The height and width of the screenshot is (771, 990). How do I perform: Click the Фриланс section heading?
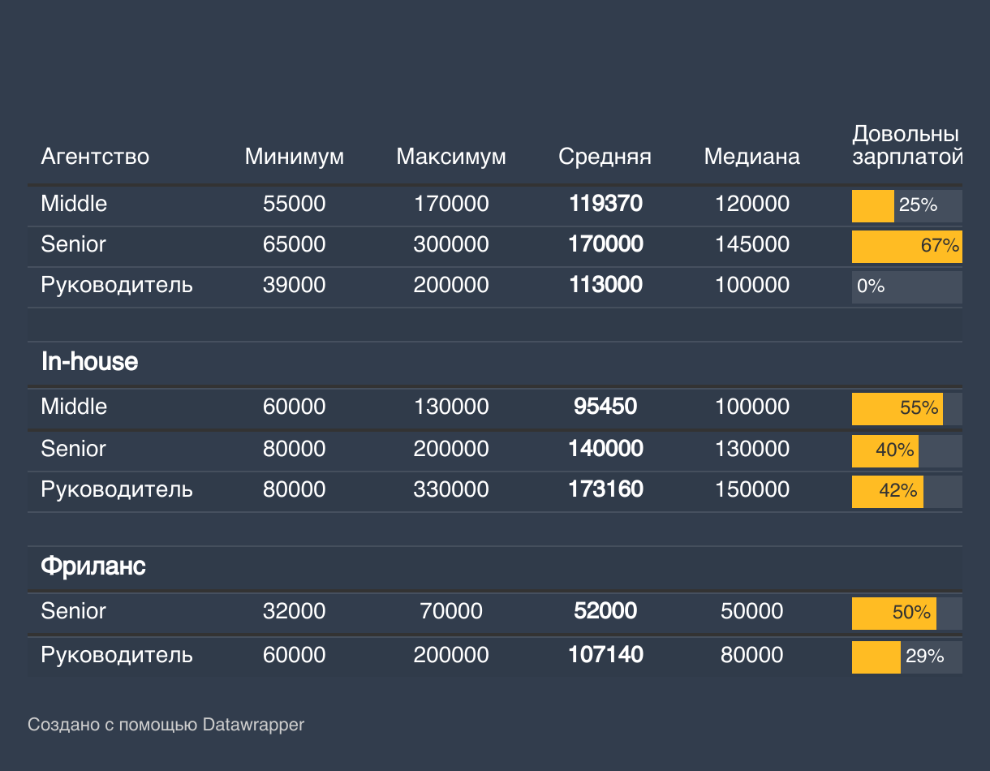[x=93, y=566]
